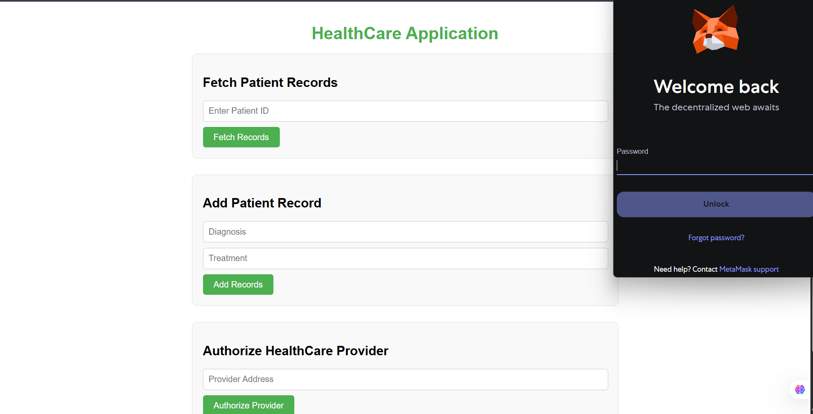Click the Unlock button
Image resolution: width=813 pixels, height=414 pixels.
click(715, 204)
